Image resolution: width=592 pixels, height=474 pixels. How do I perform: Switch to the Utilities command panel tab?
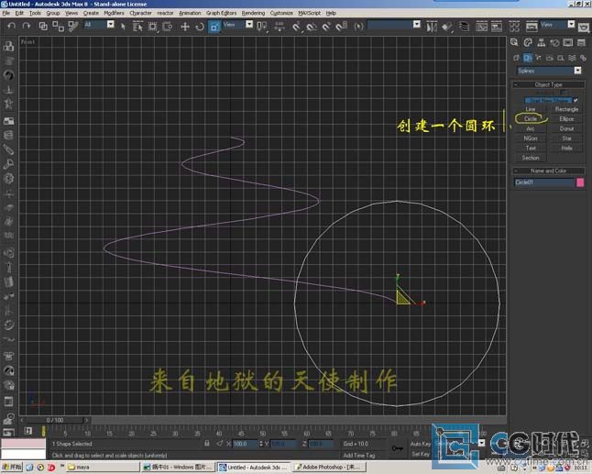pyautogui.click(x=581, y=43)
